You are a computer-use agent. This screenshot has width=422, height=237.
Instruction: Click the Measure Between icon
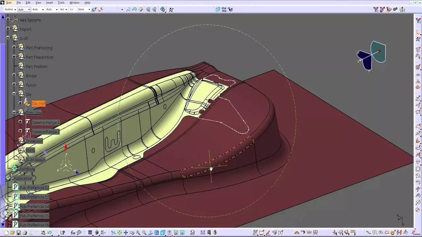tap(202, 233)
